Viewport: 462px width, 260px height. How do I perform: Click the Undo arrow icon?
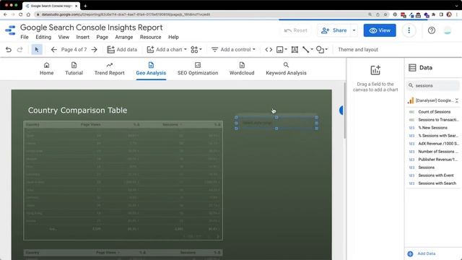coord(9,50)
